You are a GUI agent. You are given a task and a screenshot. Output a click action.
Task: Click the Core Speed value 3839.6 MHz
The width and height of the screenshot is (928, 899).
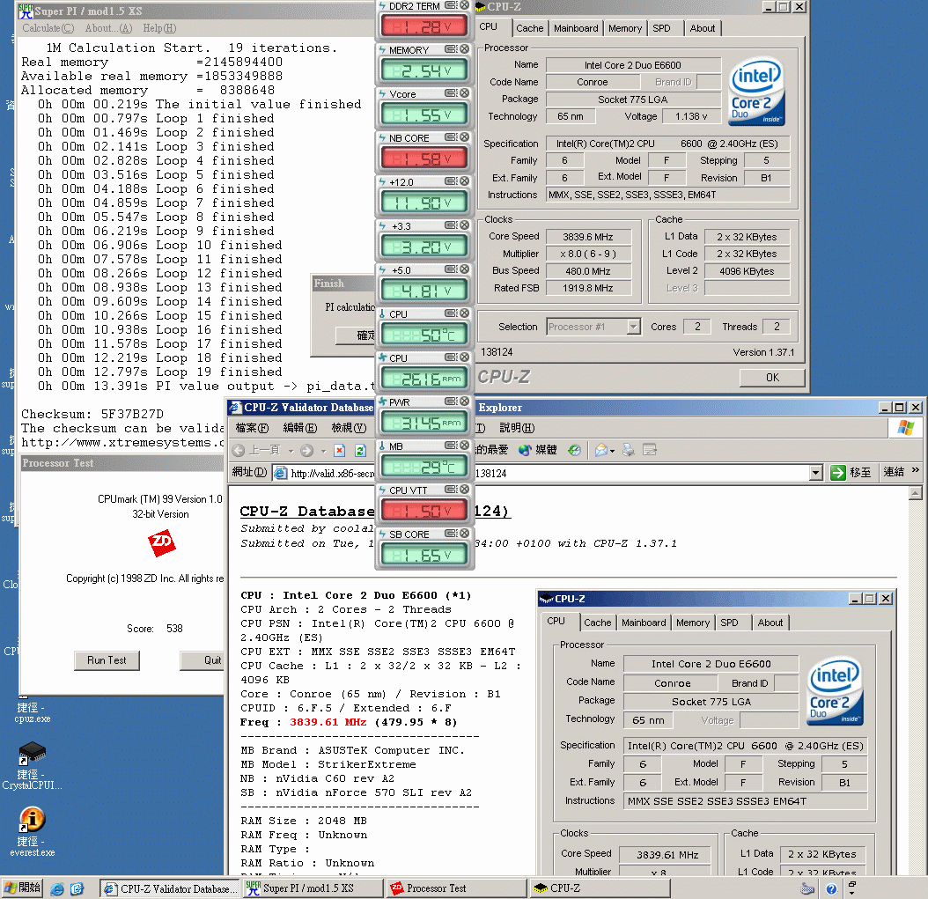(x=587, y=237)
